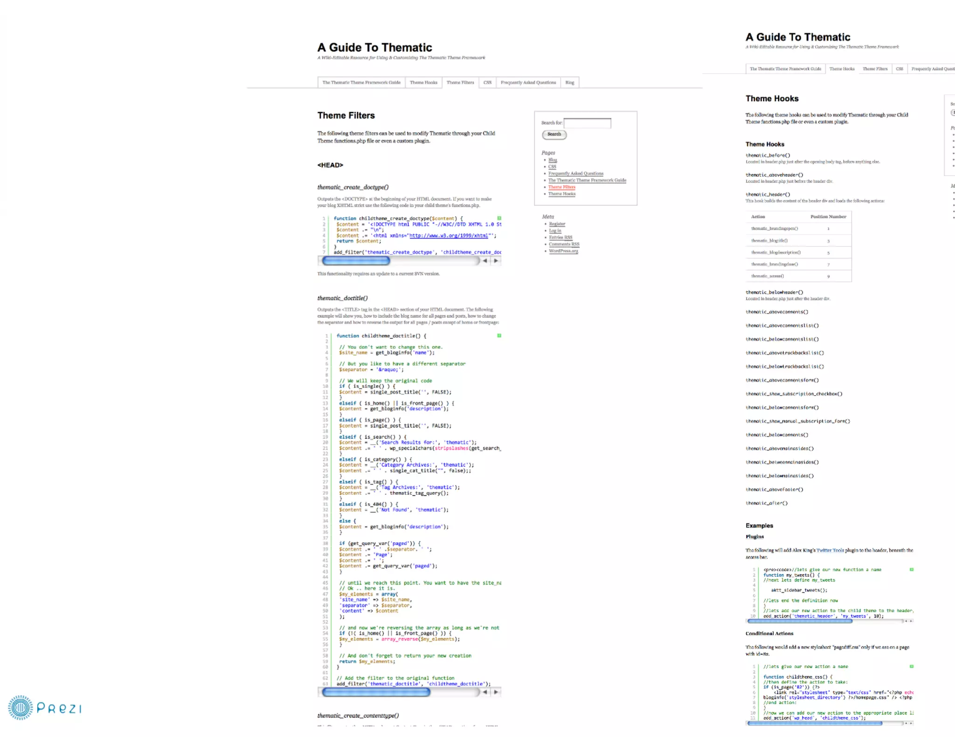Open CSS link in Pages list

[x=552, y=167]
